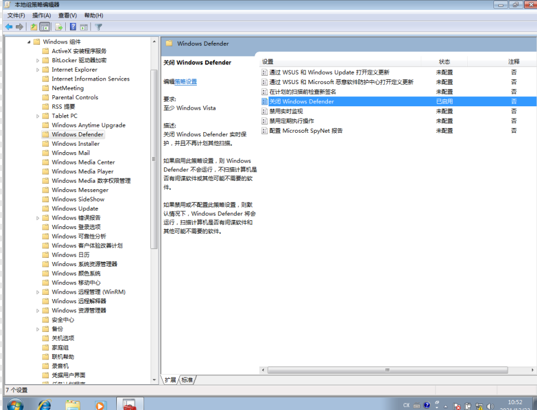Screen dimensions: 537x410
Task: Select Parental Controls tree folder
Action: point(75,98)
